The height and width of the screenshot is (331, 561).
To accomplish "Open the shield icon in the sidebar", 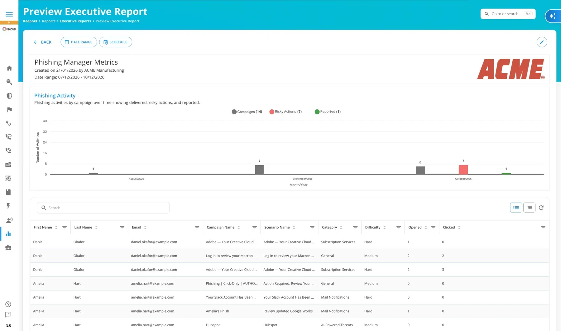I will (9, 96).
